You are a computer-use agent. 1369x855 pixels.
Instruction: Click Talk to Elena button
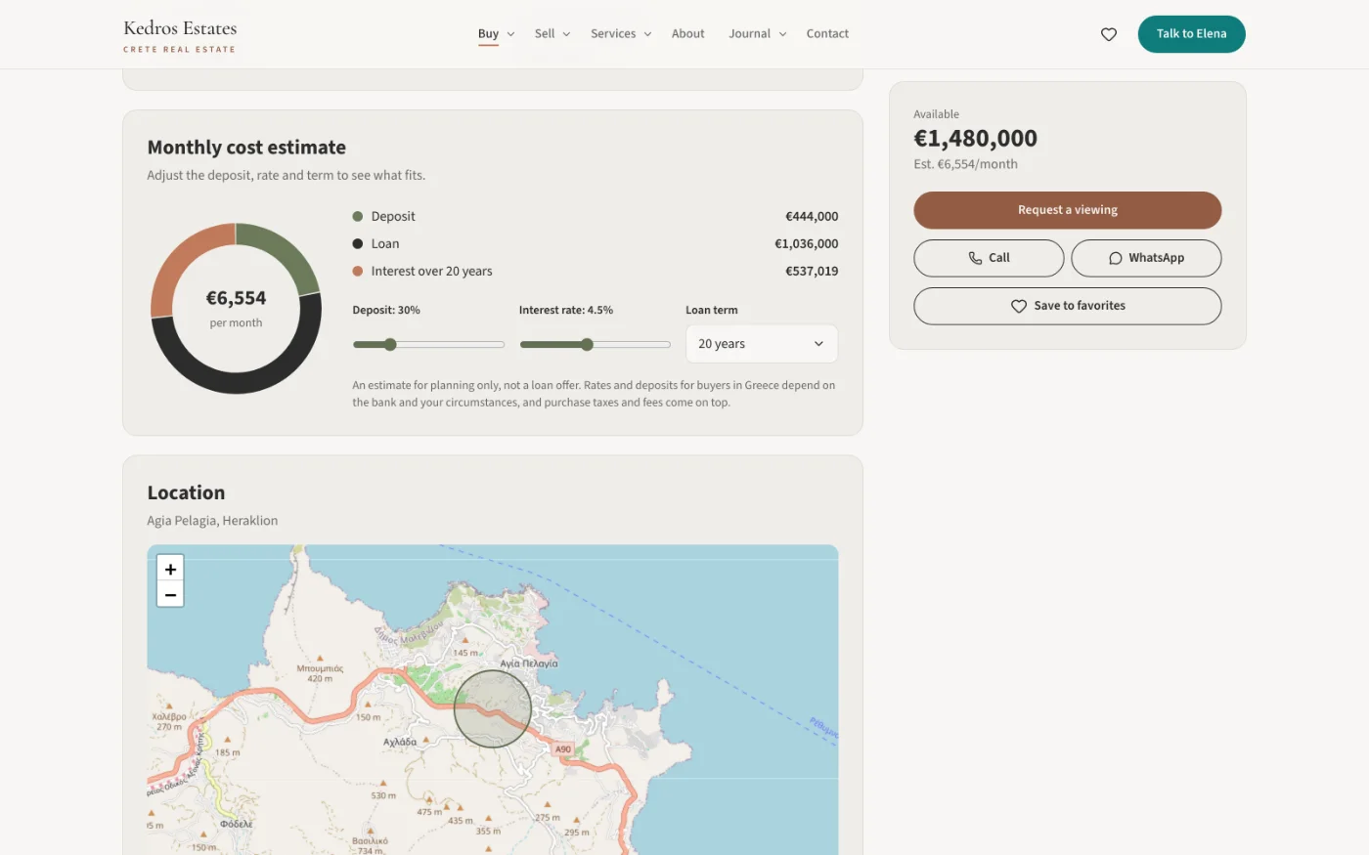pyautogui.click(x=1191, y=34)
